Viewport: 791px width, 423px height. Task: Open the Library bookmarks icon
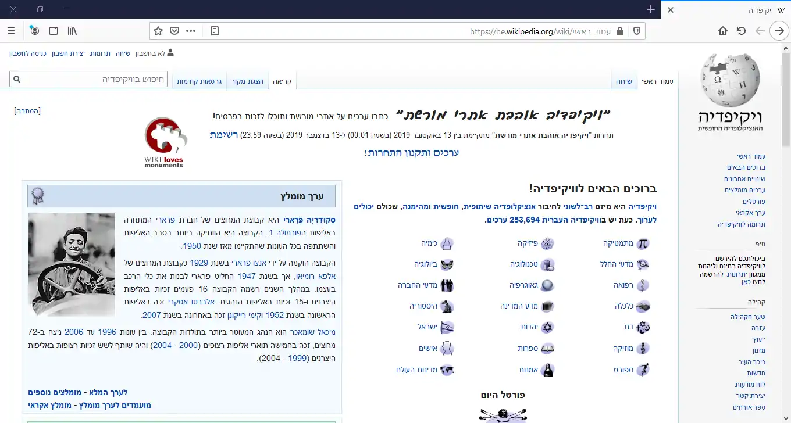[72, 31]
